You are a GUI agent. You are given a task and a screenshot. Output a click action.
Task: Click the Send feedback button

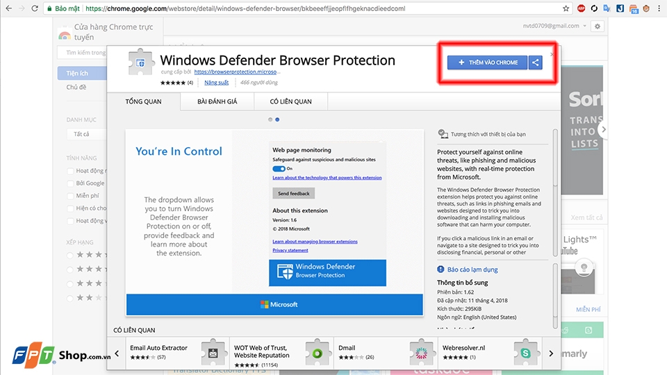point(293,194)
